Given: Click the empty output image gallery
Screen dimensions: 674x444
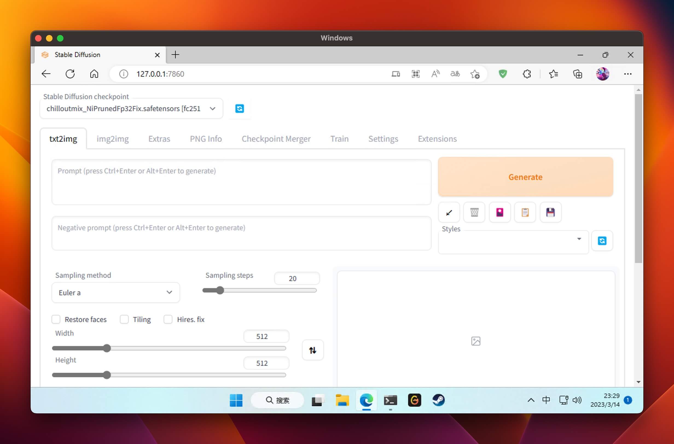Looking at the screenshot, I should click(476, 329).
